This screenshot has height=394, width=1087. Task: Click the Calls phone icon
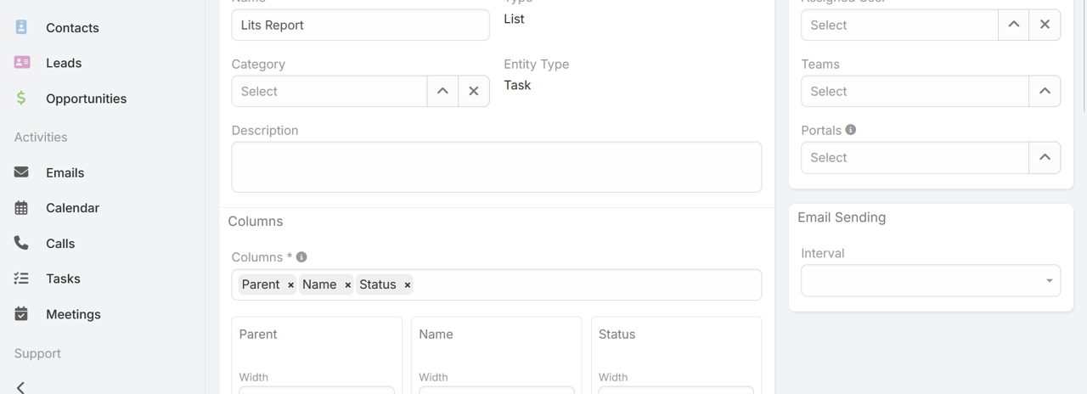(21, 243)
